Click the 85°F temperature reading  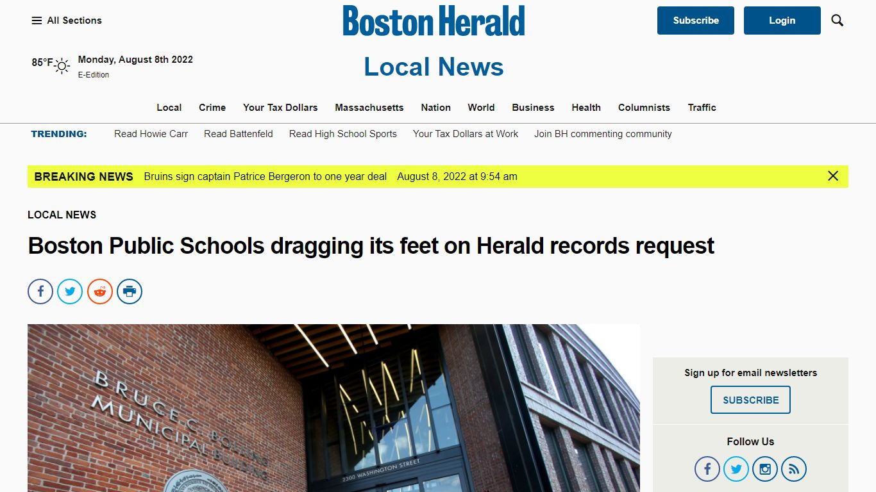click(x=42, y=63)
